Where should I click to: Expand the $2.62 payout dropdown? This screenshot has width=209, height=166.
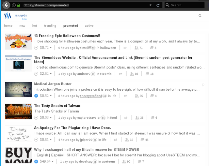pos(46,74)
